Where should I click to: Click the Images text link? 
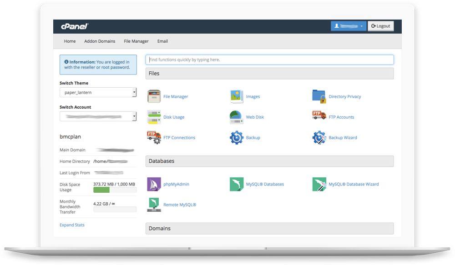pyautogui.click(x=253, y=96)
